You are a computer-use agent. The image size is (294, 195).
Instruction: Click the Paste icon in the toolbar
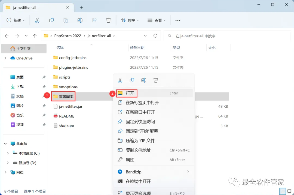66,20
